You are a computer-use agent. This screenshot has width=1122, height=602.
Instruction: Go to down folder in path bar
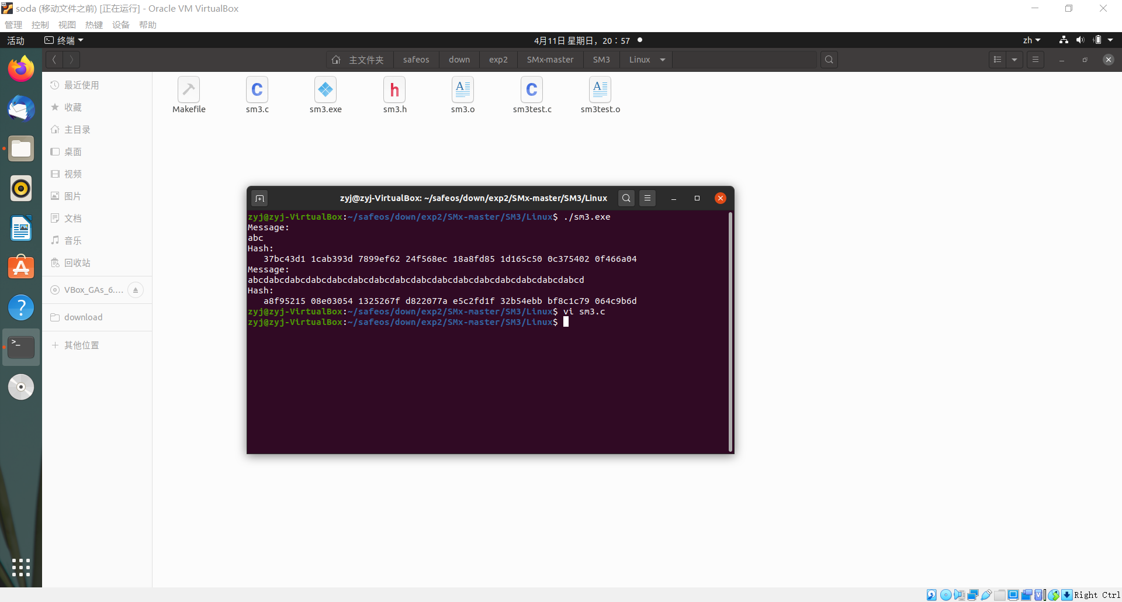pos(459,60)
